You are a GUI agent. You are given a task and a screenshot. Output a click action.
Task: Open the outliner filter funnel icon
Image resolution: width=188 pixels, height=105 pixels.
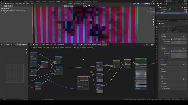[183, 4]
